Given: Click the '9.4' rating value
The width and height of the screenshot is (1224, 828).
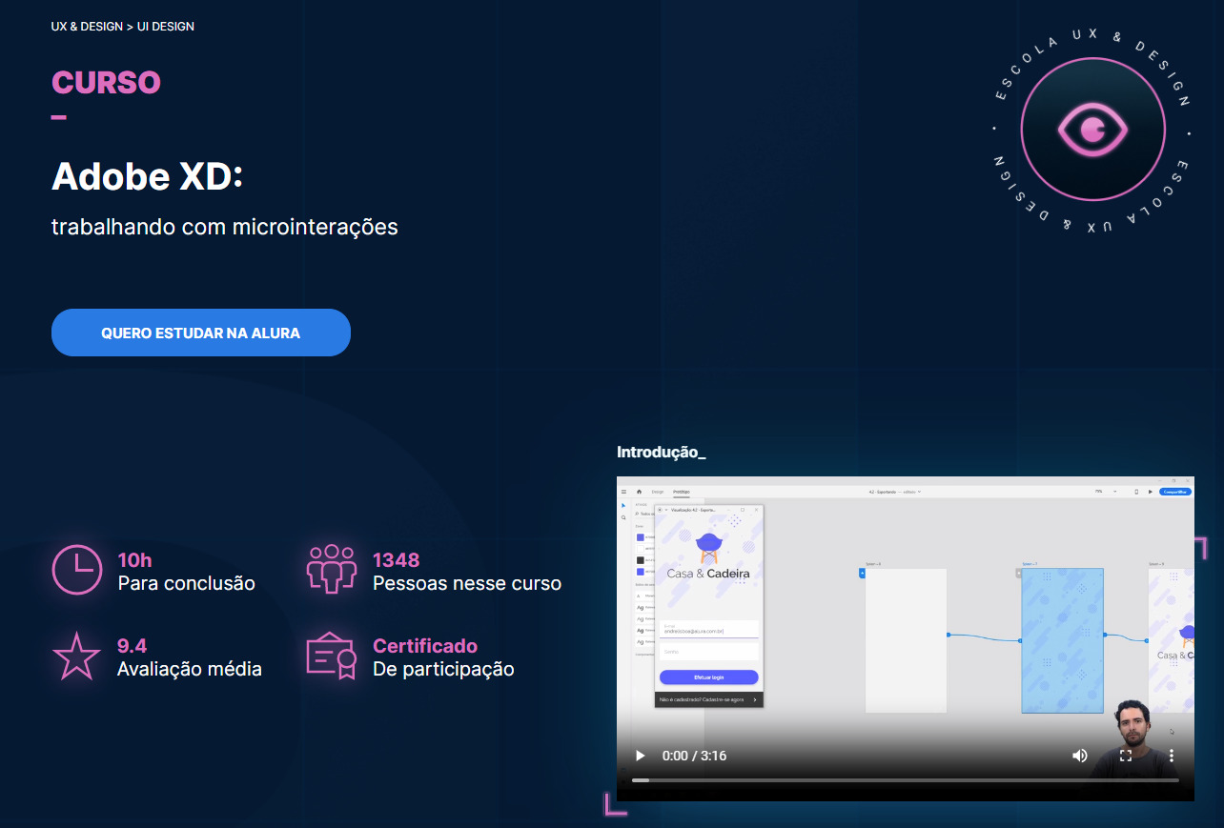Looking at the screenshot, I should pyautogui.click(x=132, y=645).
